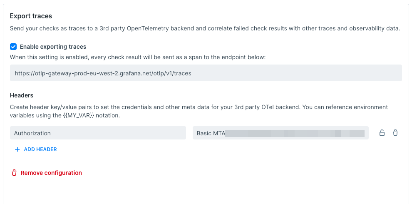The height and width of the screenshot is (204, 412).
Task: Click the 'When this setting is enabled' hint
Action: pyautogui.click(x=137, y=57)
